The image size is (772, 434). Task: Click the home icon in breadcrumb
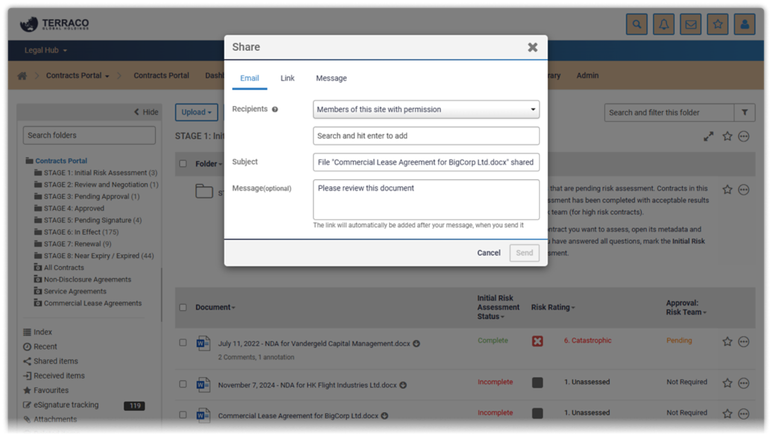(22, 76)
